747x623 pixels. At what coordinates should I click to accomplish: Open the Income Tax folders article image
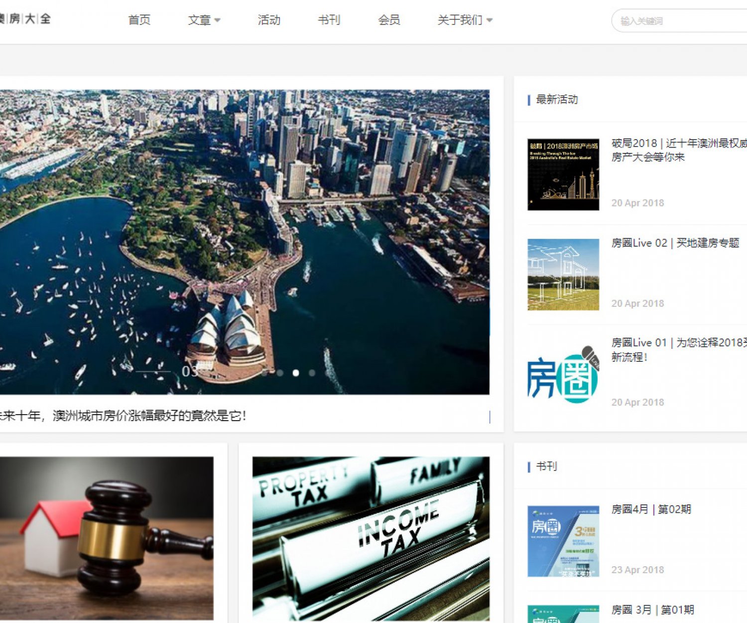tap(371, 538)
